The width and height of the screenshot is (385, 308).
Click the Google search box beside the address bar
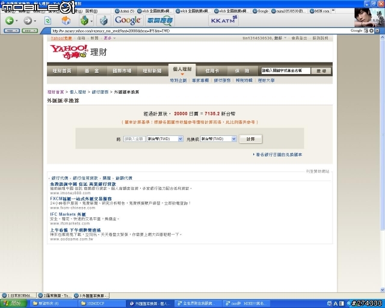(357, 31)
